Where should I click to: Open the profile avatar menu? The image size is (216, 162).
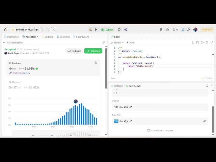pyautogui.click(x=195, y=29)
